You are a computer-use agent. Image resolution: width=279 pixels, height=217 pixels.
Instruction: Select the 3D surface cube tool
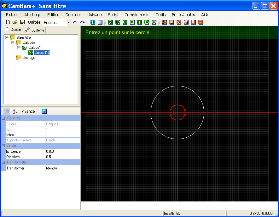[154, 22]
